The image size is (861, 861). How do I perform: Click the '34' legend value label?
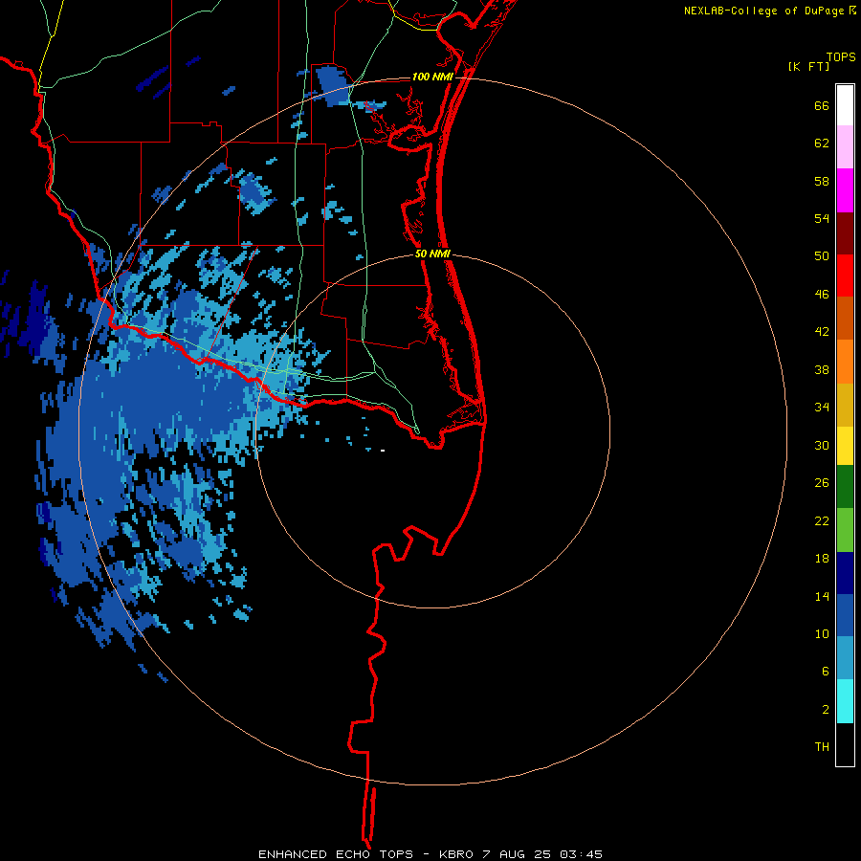point(822,408)
